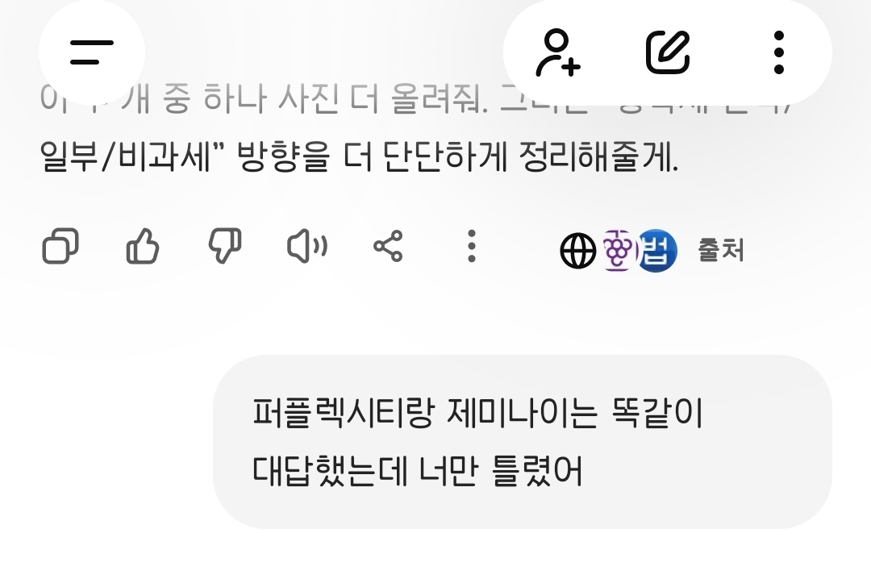871x579 pixels.
Task: Tap the blue 법 source icon
Action: (656, 251)
